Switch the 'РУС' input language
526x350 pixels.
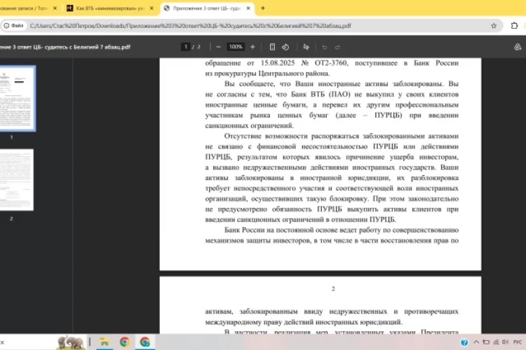pyautogui.click(x=518, y=342)
